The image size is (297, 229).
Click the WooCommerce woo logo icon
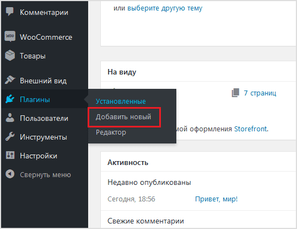click(10, 36)
